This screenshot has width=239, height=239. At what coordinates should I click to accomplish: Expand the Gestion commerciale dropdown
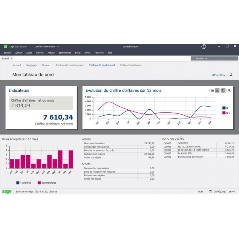click(x=58, y=47)
